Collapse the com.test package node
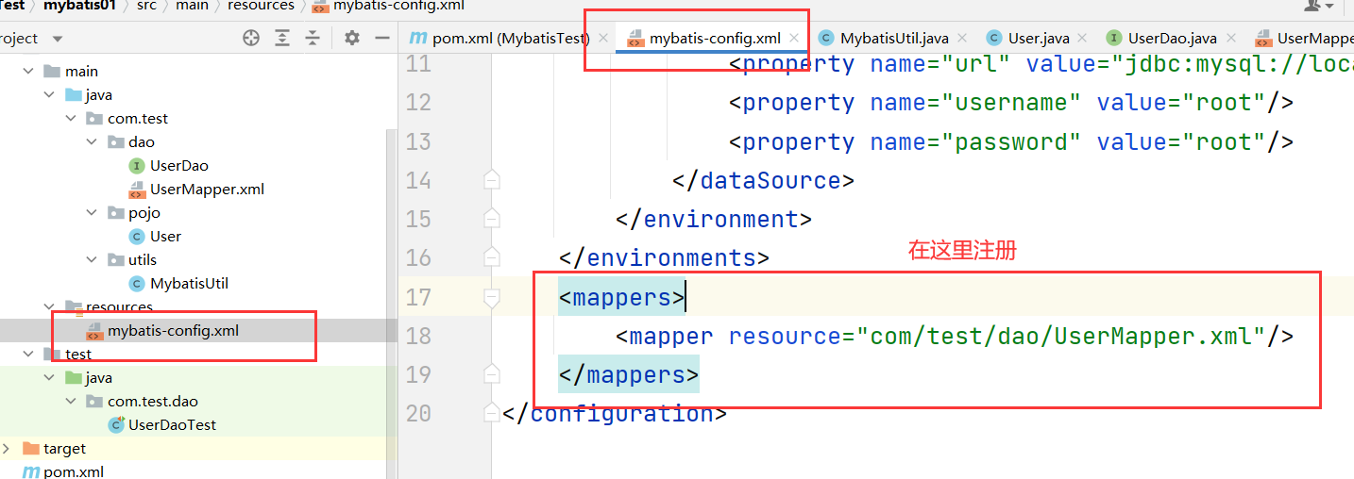Image resolution: width=1354 pixels, height=479 pixels. point(71,119)
